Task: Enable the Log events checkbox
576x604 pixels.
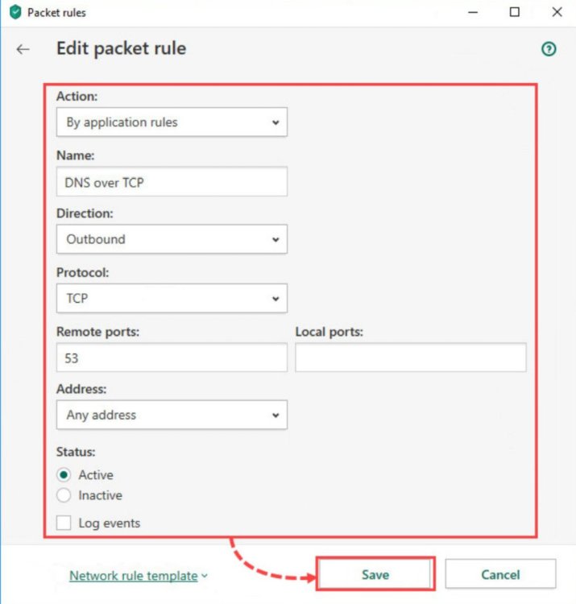Action: (64, 523)
